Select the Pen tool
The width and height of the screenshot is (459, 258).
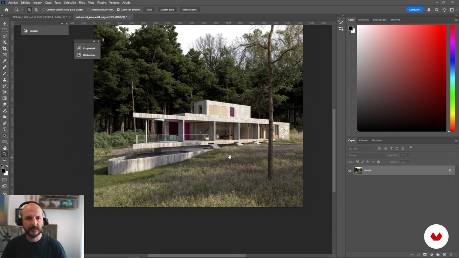click(x=5, y=123)
